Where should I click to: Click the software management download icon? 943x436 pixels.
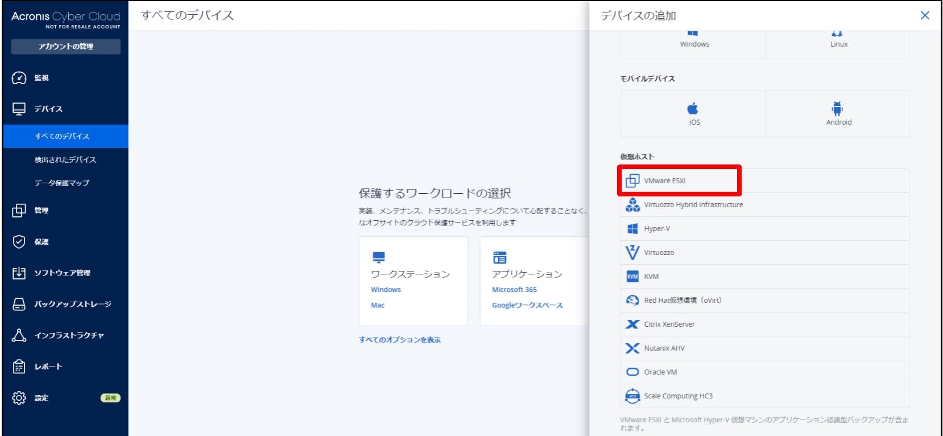pyautogui.click(x=19, y=273)
